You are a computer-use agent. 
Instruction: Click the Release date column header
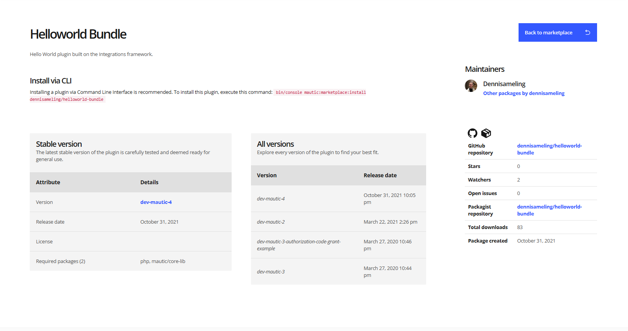pyautogui.click(x=380, y=175)
